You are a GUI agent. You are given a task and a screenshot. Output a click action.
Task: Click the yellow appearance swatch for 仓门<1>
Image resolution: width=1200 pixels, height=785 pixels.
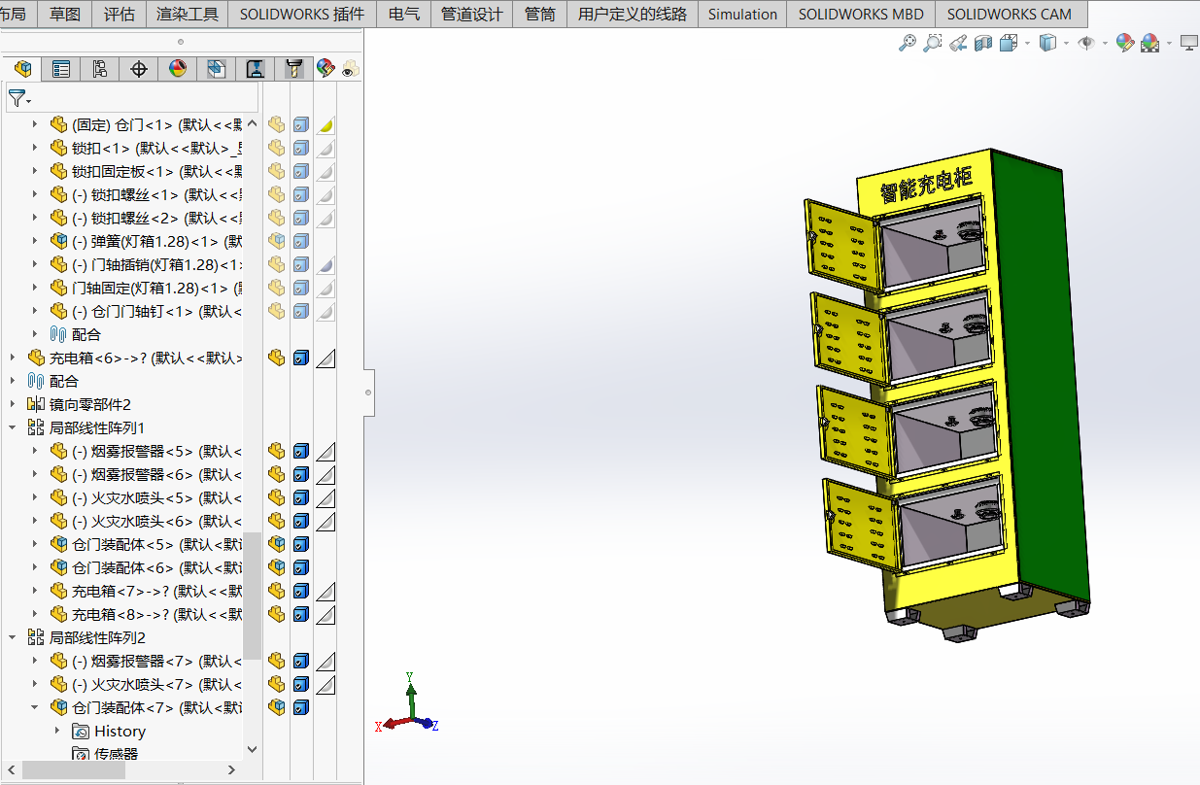326,124
